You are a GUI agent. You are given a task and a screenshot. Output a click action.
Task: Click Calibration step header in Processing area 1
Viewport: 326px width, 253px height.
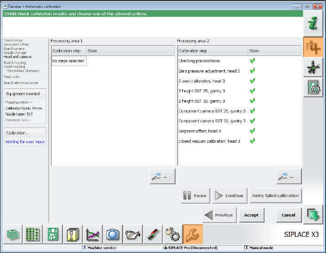[69, 51]
